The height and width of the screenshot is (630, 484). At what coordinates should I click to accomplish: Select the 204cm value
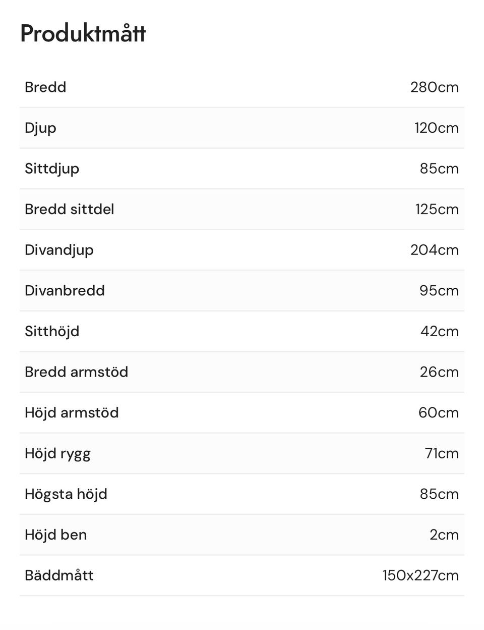pos(434,250)
